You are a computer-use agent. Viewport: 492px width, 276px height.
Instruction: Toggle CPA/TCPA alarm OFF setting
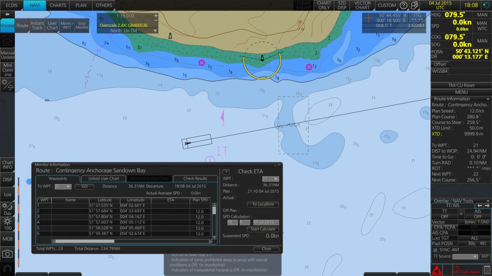(x=474, y=227)
